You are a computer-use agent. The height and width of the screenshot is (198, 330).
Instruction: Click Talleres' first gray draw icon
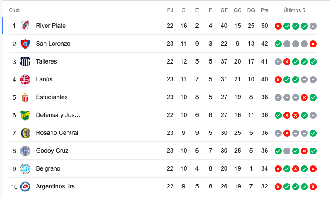point(278,62)
